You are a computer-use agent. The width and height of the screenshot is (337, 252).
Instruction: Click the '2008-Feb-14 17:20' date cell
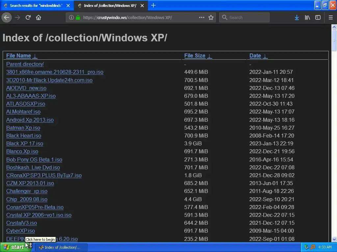(272, 136)
